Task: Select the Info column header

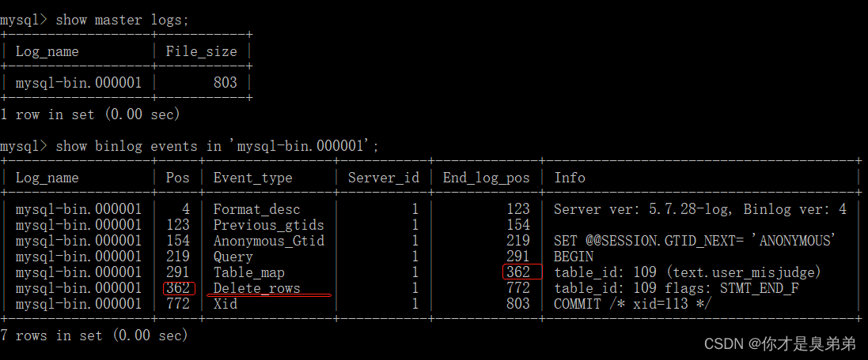Action: click(x=570, y=178)
